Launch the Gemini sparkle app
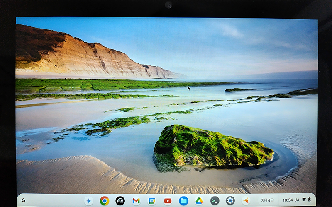This screenshot has height=207, width=332. point(88,201)
